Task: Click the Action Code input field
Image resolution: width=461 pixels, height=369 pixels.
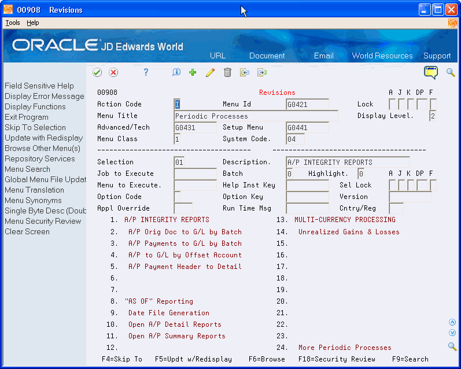Action: [177, 104]
